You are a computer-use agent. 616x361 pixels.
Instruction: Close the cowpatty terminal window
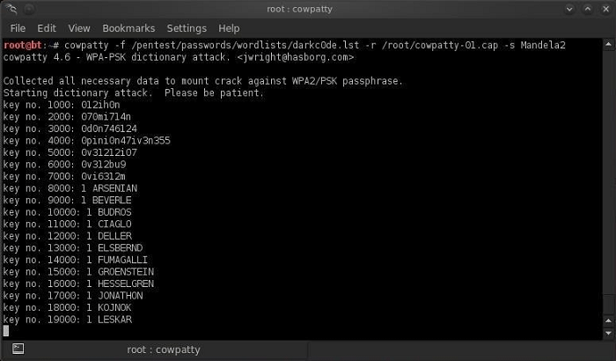604,9
